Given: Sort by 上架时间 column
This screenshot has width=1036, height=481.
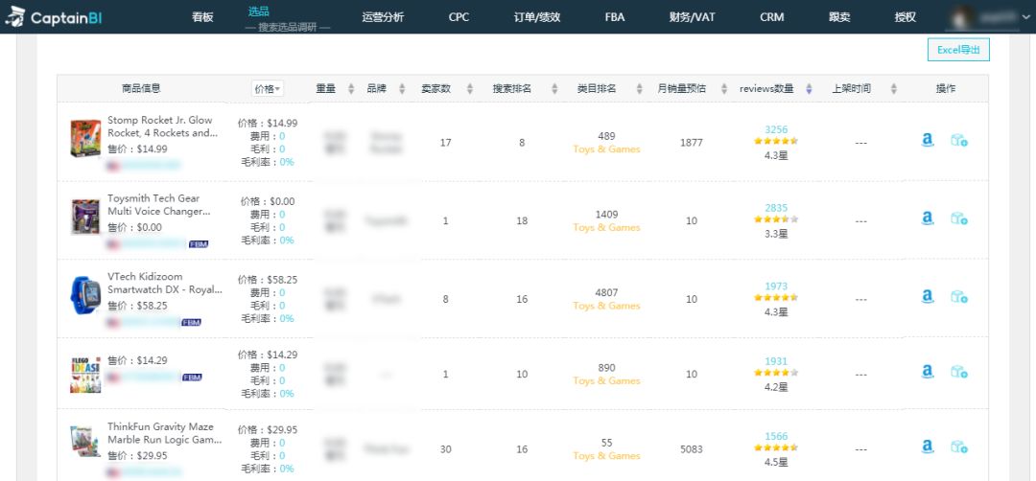Looking at the screenshot, I should click(894, 88).
